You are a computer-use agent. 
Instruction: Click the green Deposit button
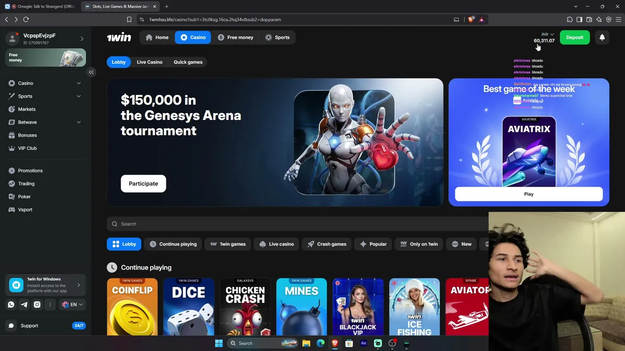click(575, 38)
